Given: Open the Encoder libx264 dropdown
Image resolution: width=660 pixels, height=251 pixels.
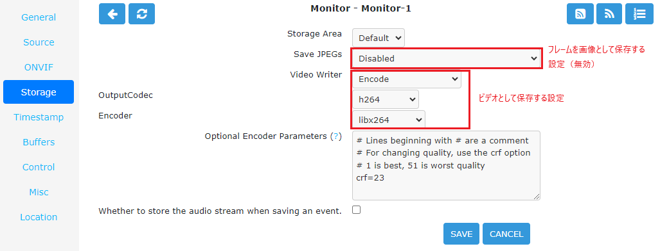Looking at the screenshot, I should [x=389, y=120].
